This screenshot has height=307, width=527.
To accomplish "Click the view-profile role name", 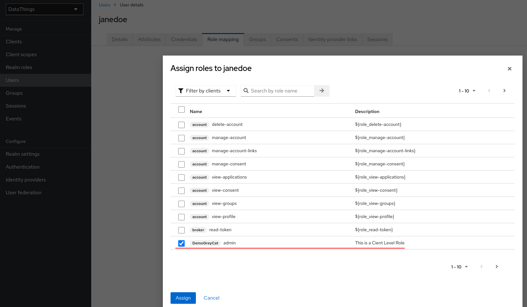I will [224, 217].
